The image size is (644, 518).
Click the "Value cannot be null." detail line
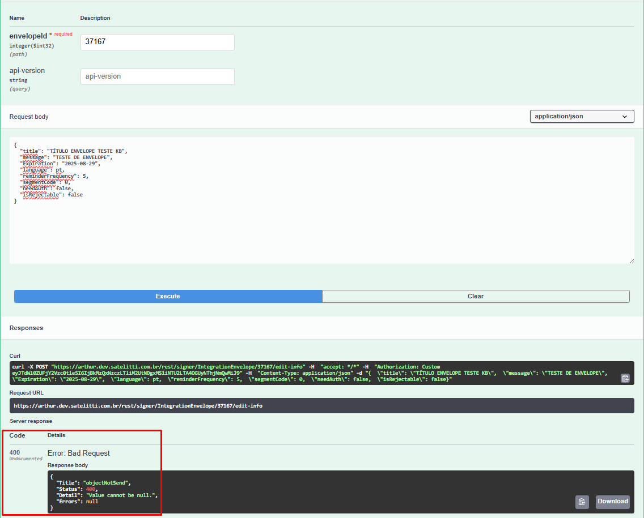[x=107, y=495]
